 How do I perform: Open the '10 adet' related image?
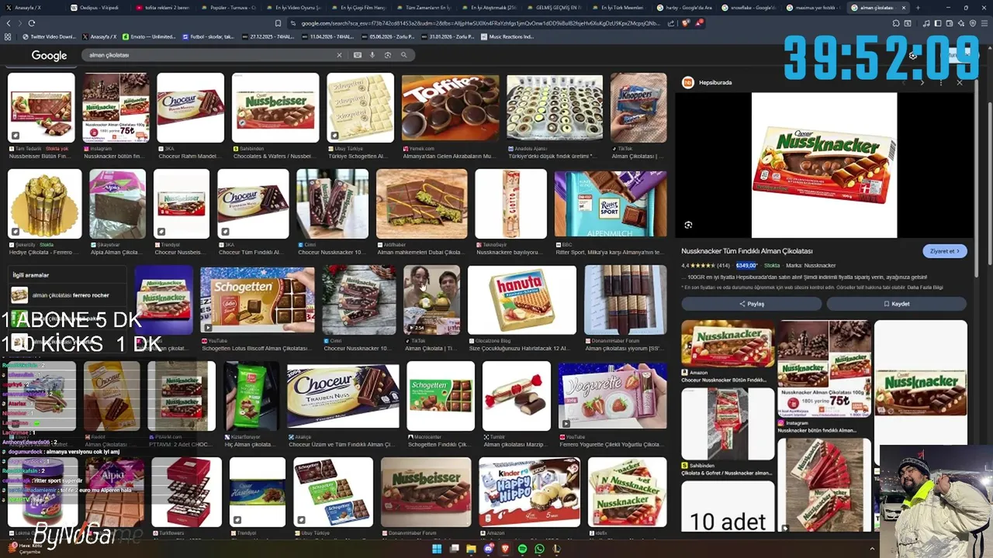pyautogui.click(x=728, y=506)
